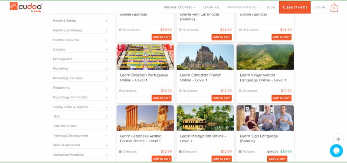This screenshot has width=347, height=163.
Task: Expand the Health & Safety category chevron
Action: click(x=107, y=21)
